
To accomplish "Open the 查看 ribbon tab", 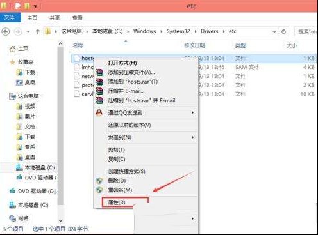I will [77, 18].
